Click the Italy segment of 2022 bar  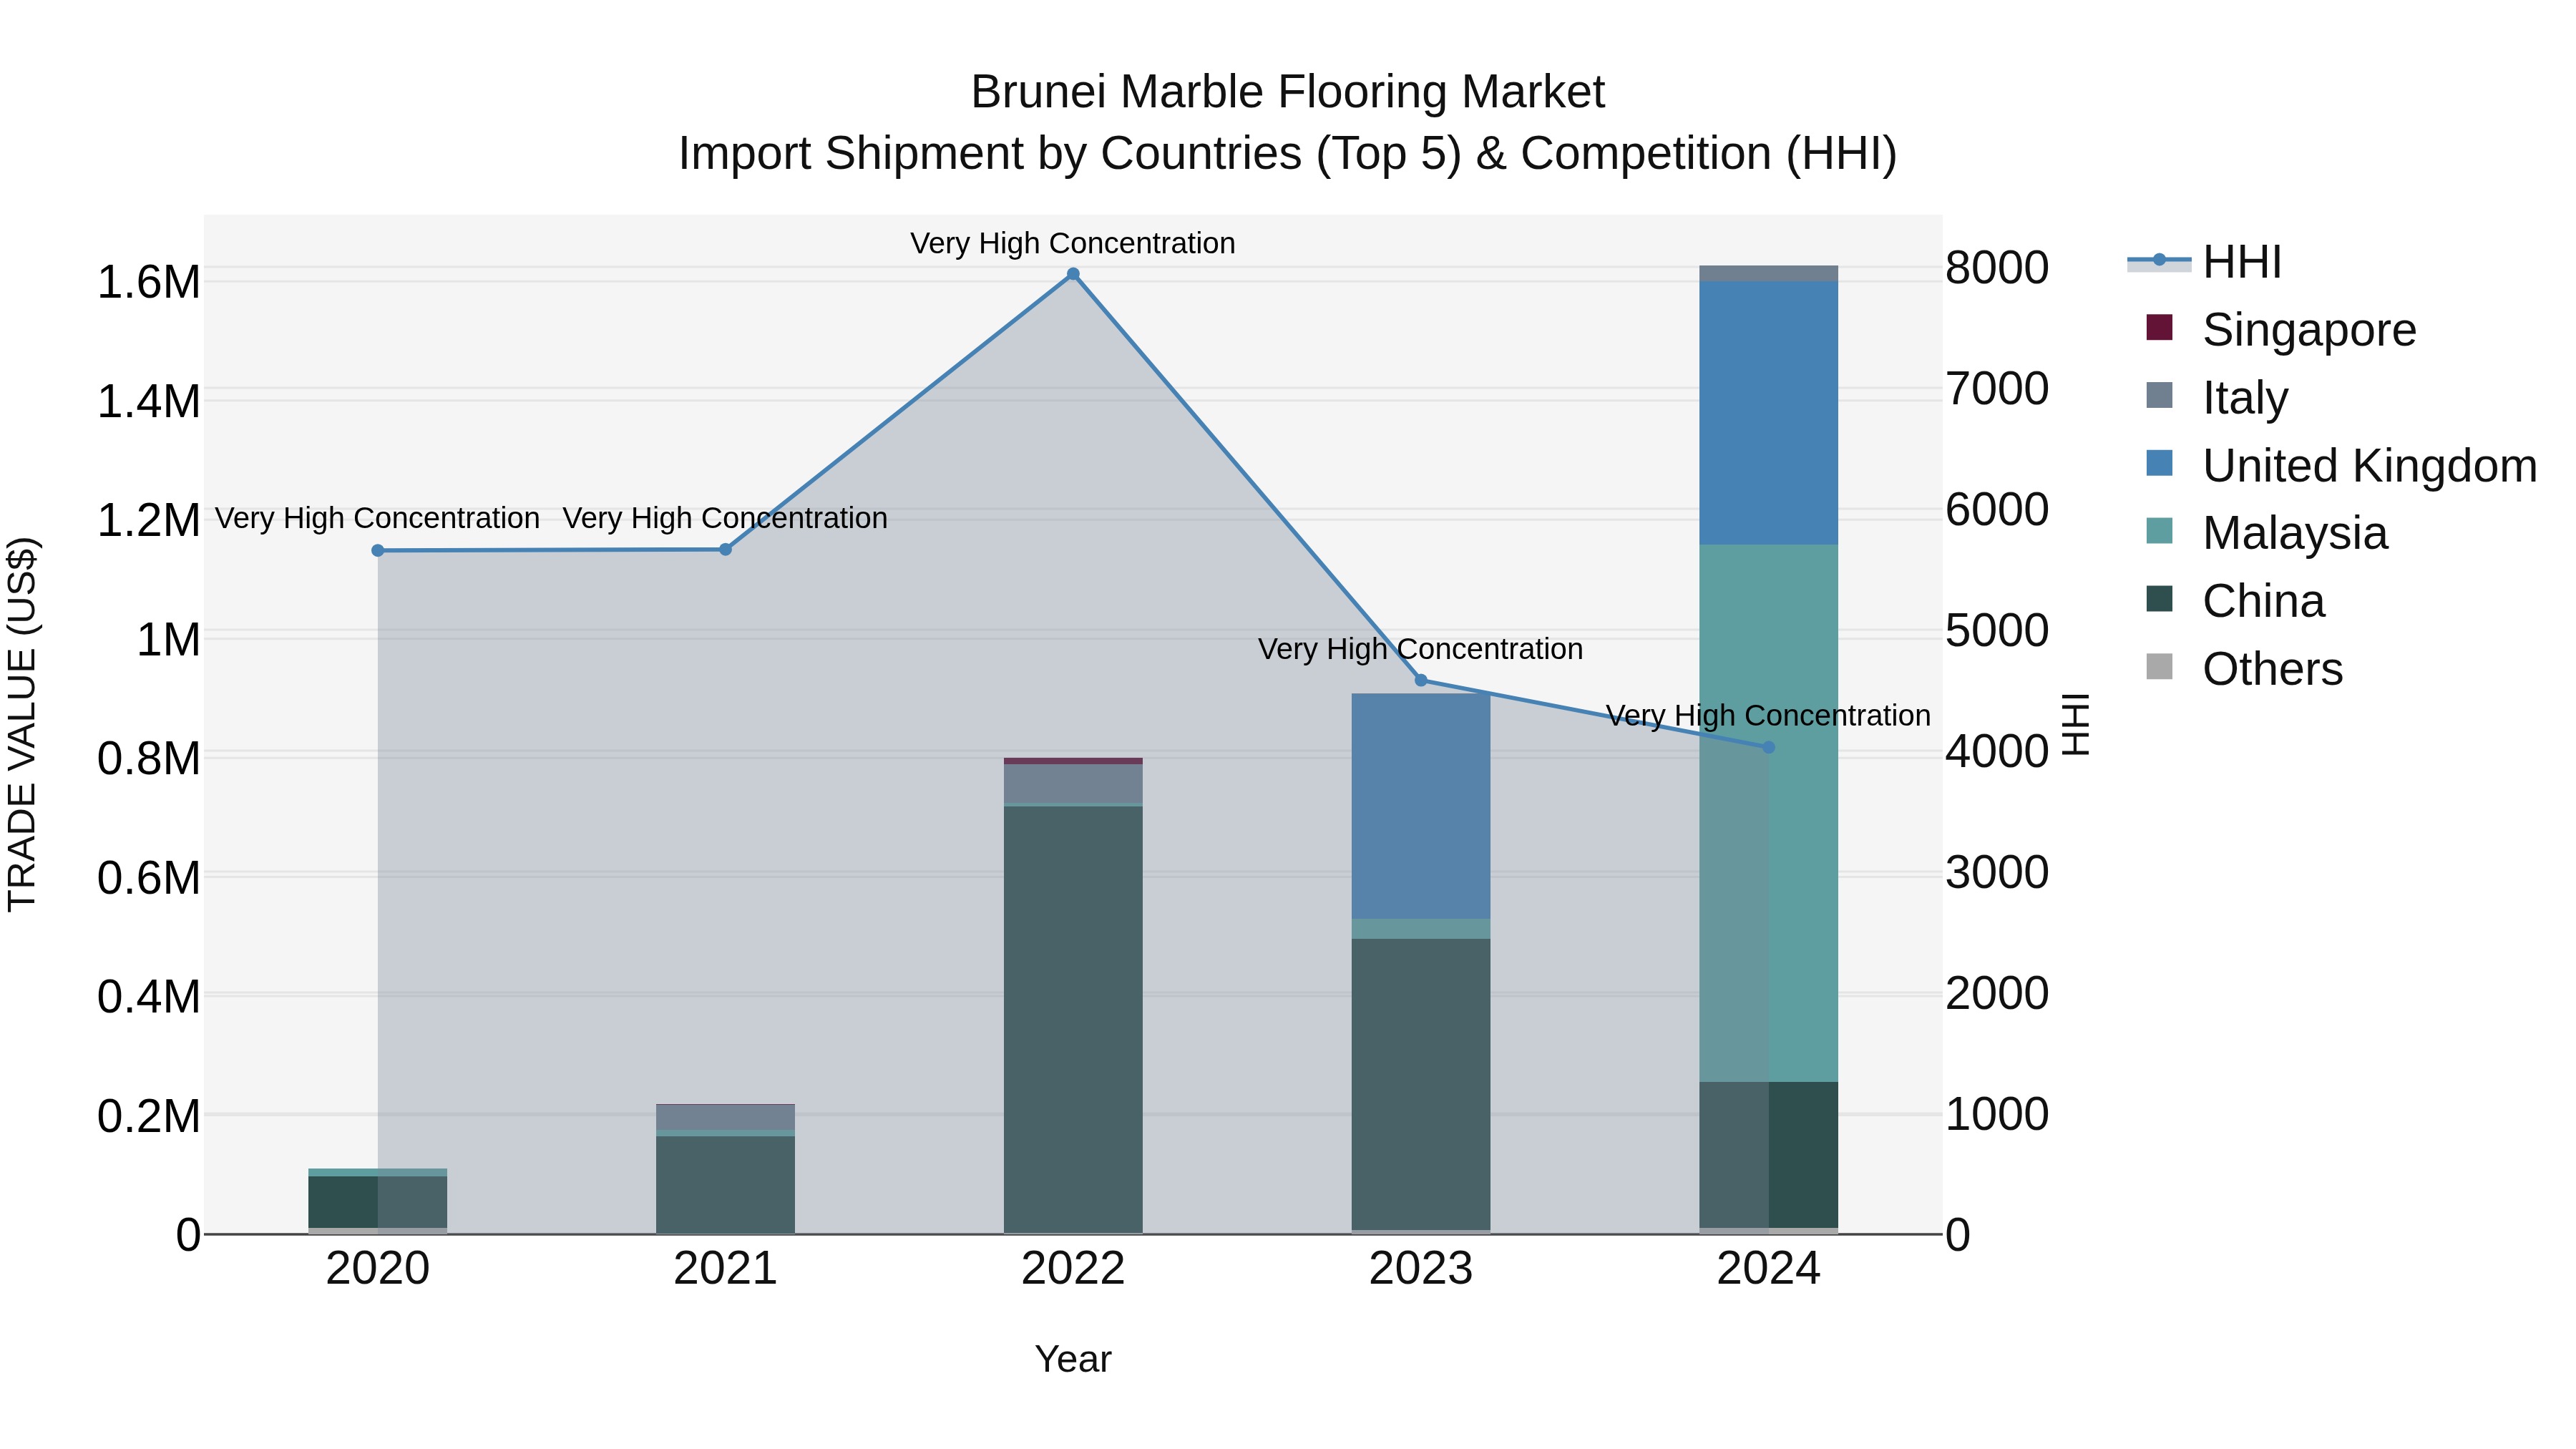[1073, 784]
